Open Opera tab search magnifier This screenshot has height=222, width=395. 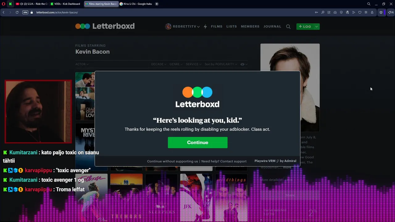[x=369, y=4]
